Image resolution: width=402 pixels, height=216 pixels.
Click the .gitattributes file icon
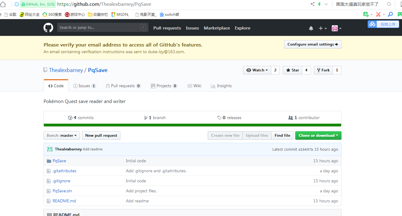48,171
